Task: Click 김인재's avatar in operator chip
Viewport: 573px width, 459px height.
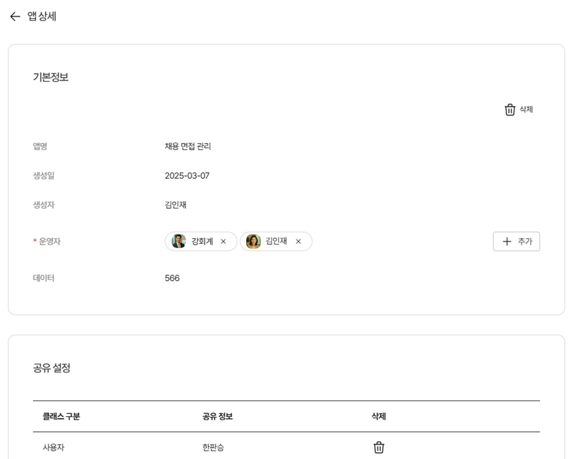Action: 253,241
